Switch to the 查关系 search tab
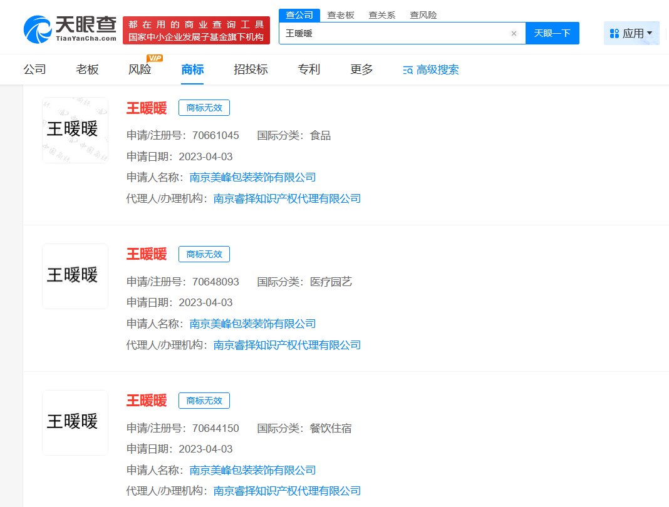669x507 pixels. click(381, 15)
